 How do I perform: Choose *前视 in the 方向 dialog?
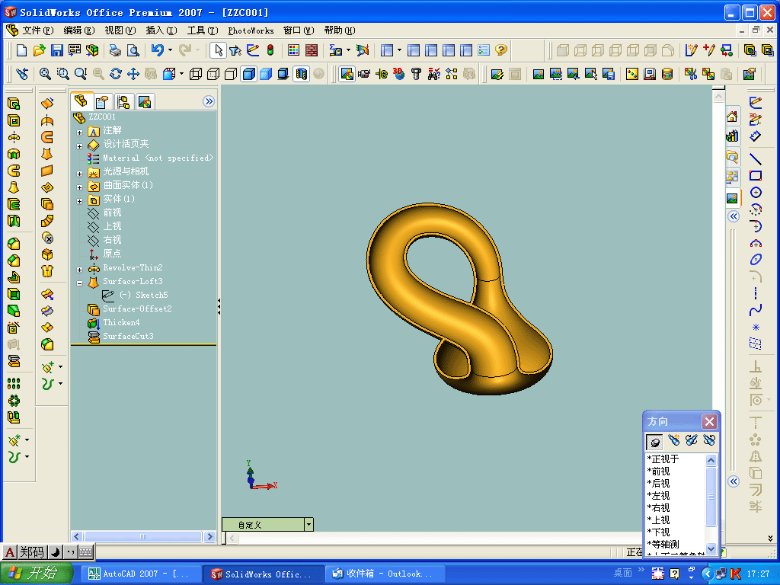click(658, 471)
